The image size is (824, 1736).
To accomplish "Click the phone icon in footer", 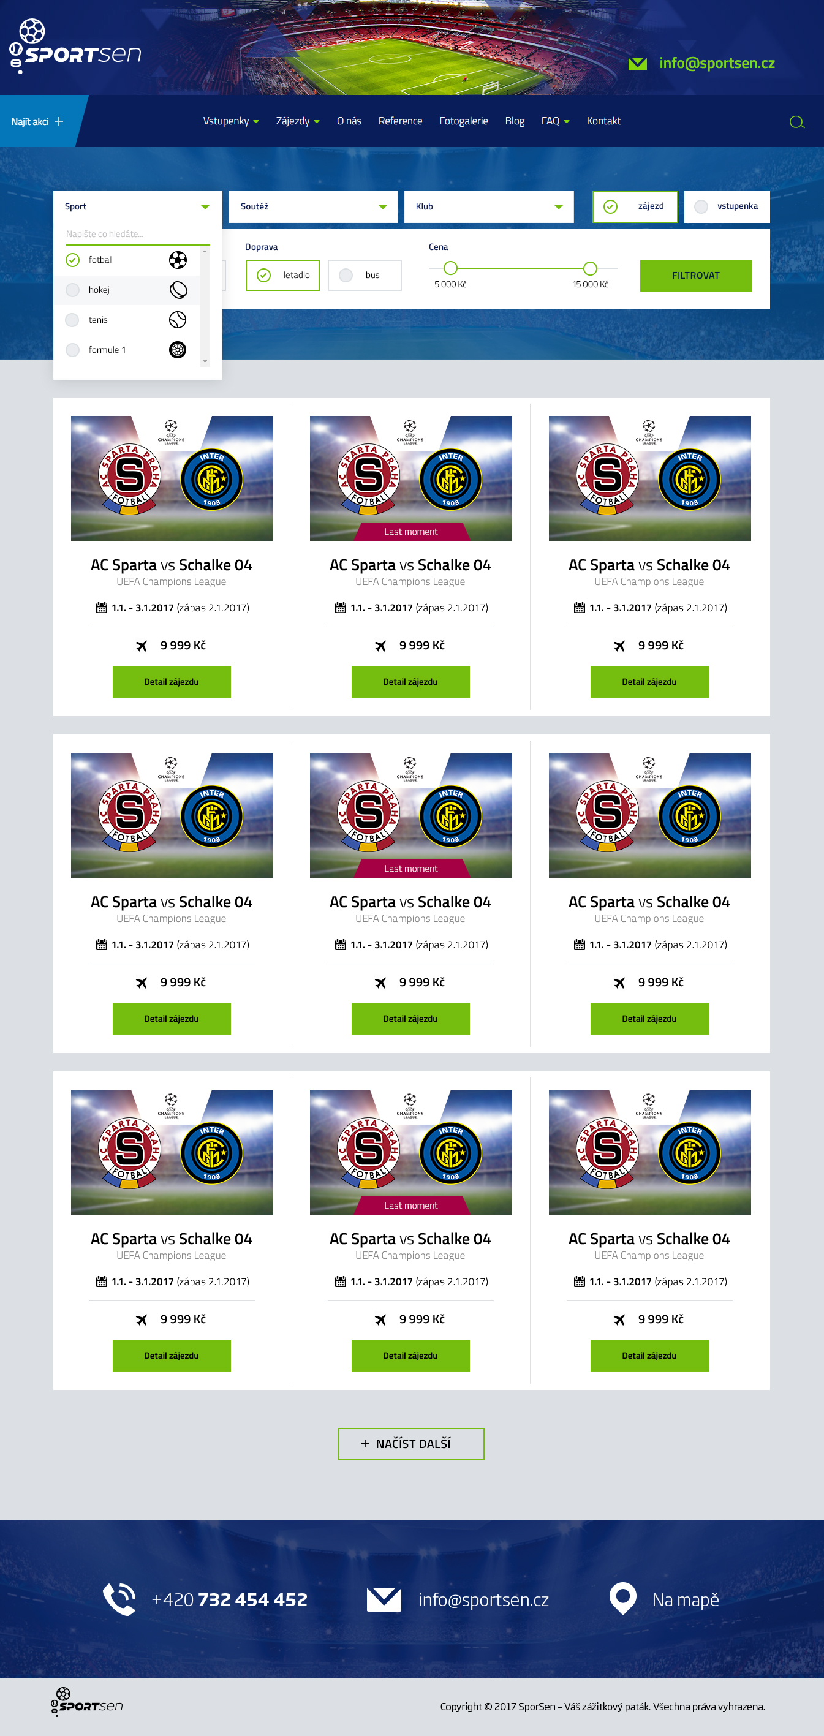I will click(119, 1599).
